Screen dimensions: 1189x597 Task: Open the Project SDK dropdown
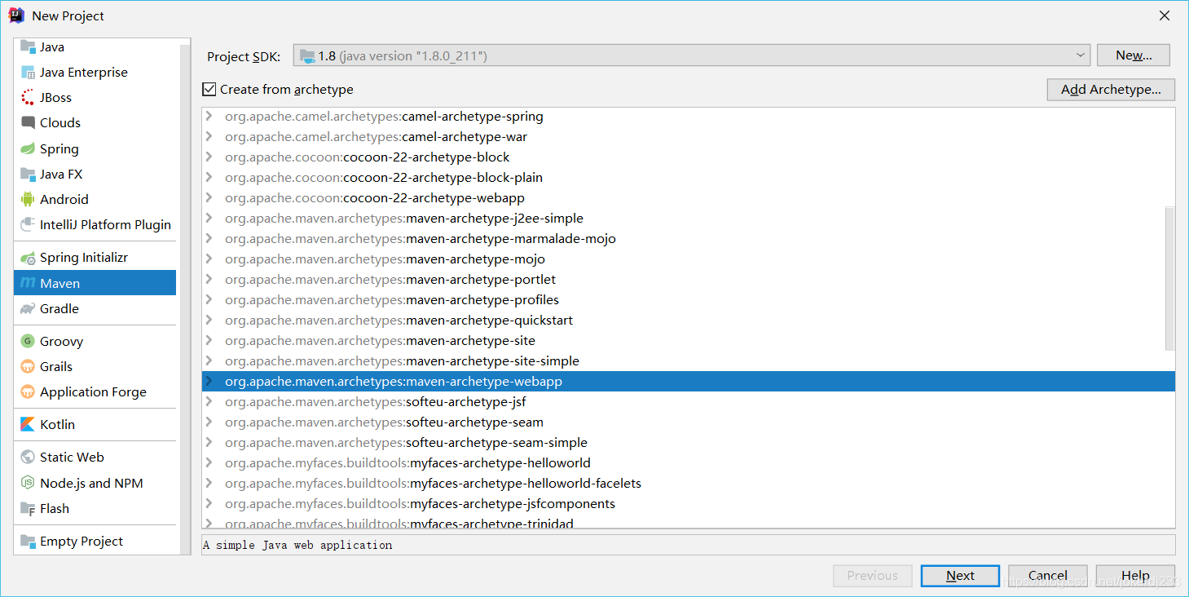691,55
